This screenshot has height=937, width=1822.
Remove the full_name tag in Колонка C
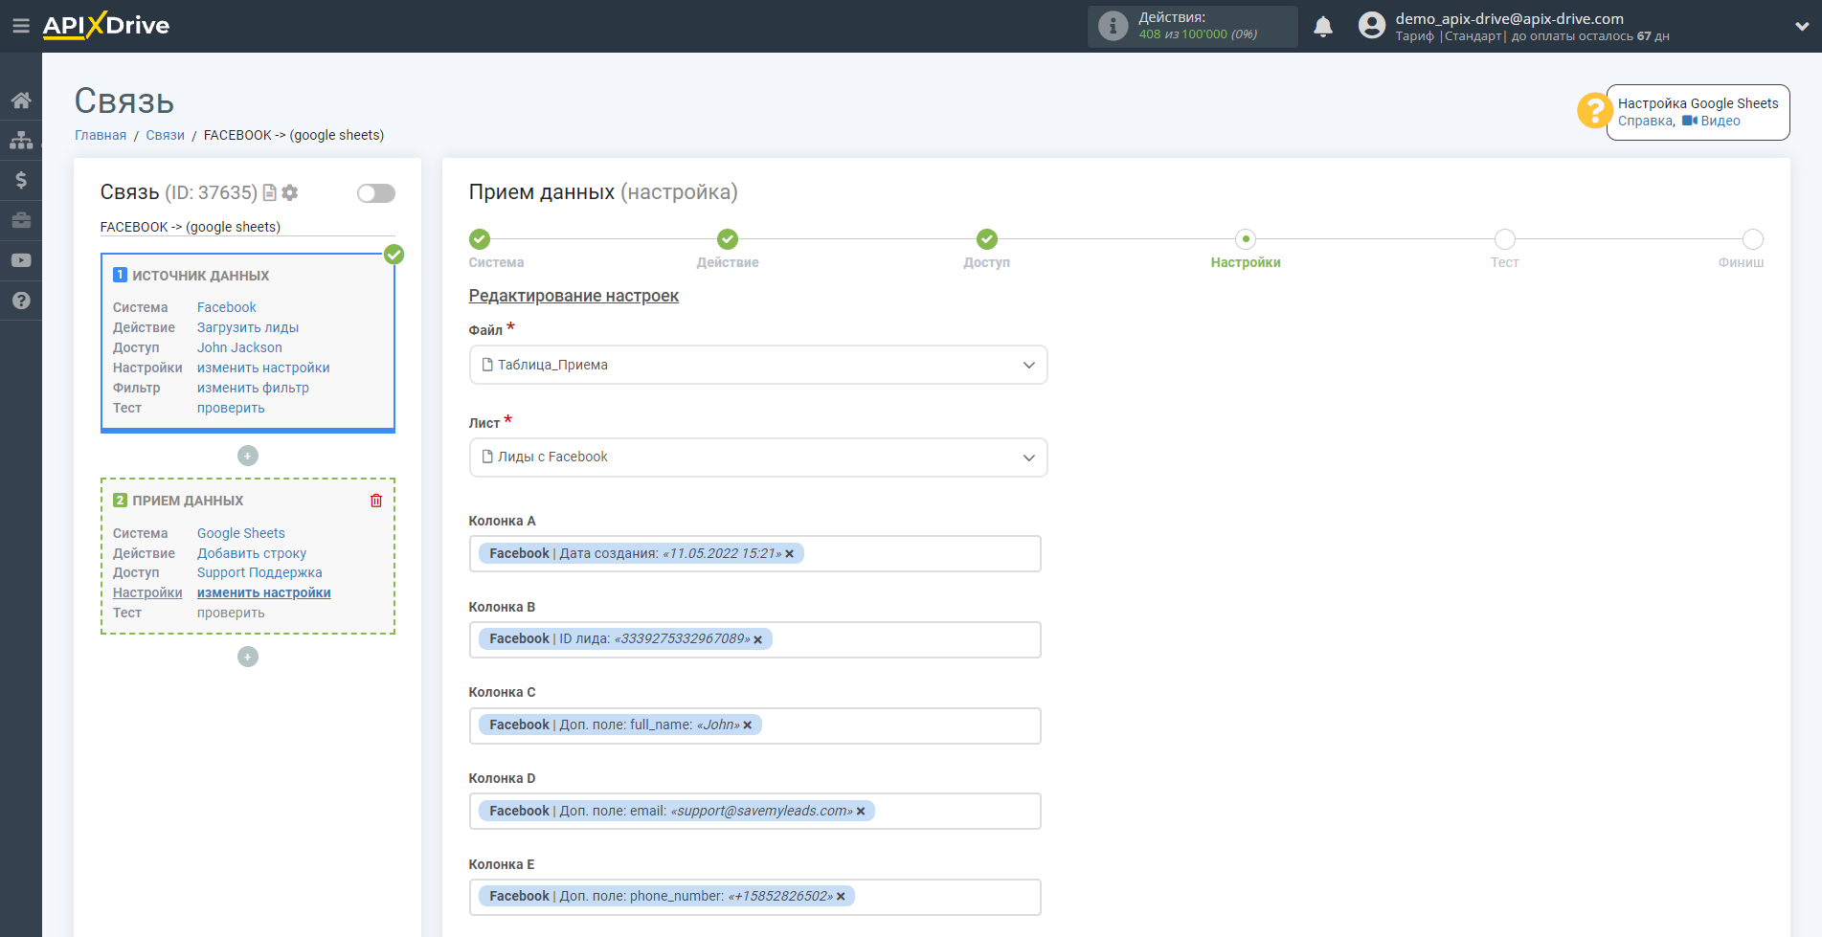coord(748,725)
